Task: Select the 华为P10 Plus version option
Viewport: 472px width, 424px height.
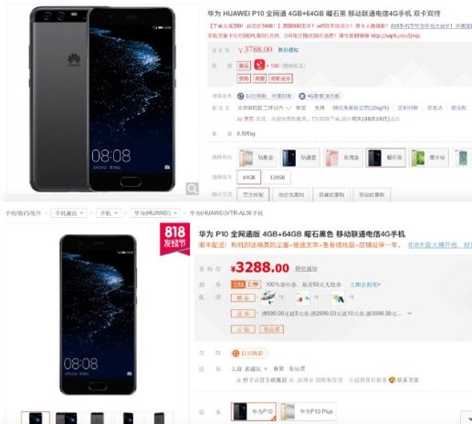Action: tap(308, 411)
